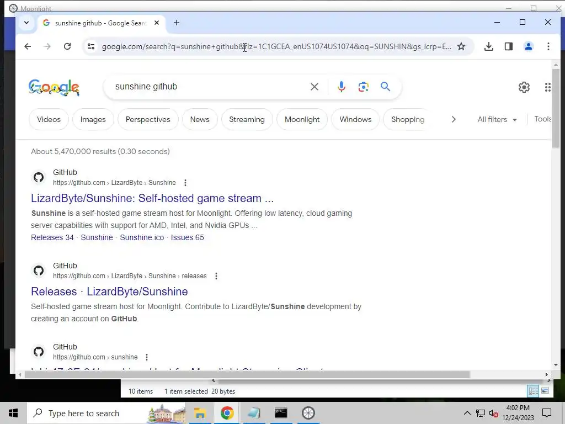The width and height of the screenshot is (565, 424).
Task: Open options for github.com sunshine result
Action: [x=147, y=357]
